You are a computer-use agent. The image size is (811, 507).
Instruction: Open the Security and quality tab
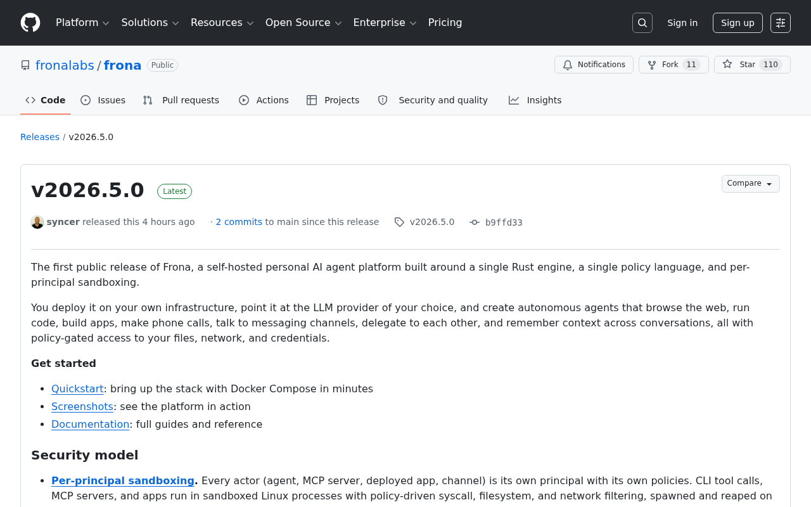(x=433, y=100)
